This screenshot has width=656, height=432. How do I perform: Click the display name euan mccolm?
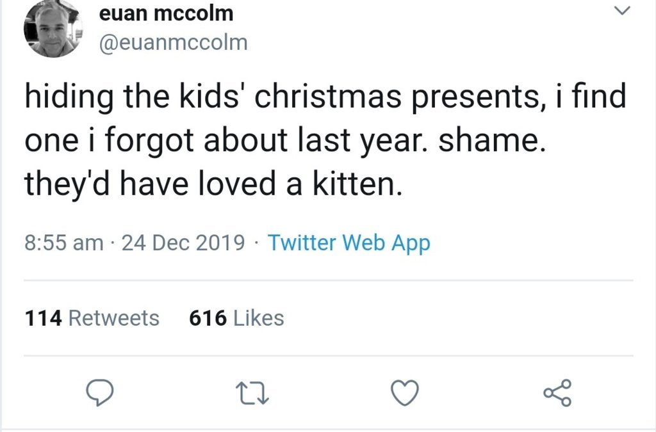click(167, 13)
